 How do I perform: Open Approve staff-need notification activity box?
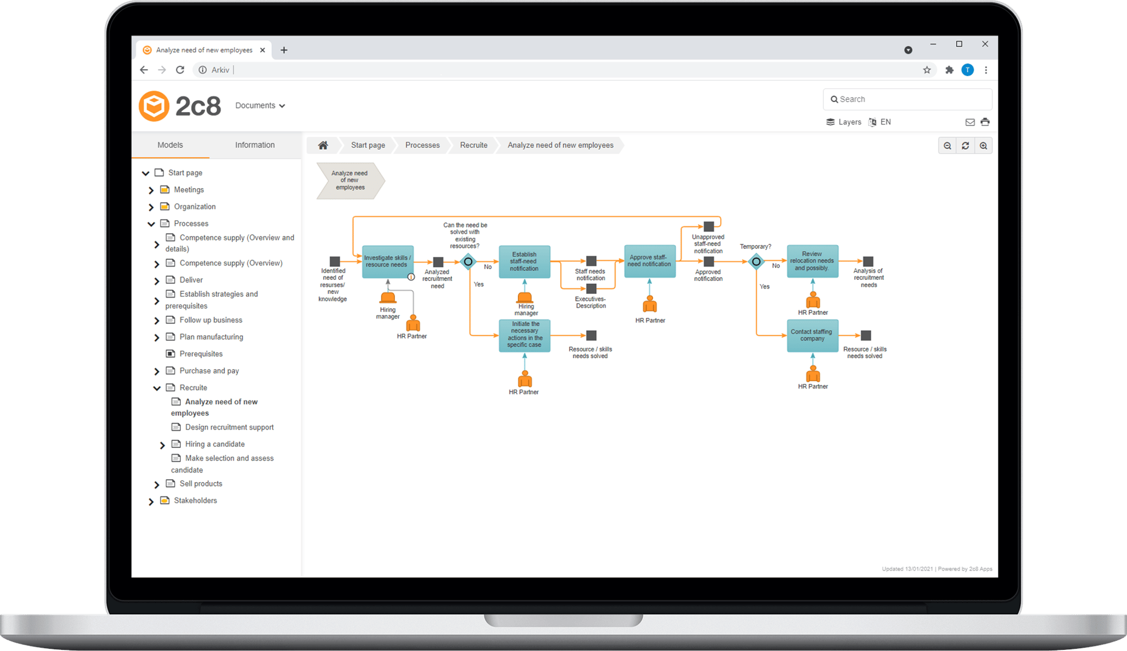[x=649, y=261]
